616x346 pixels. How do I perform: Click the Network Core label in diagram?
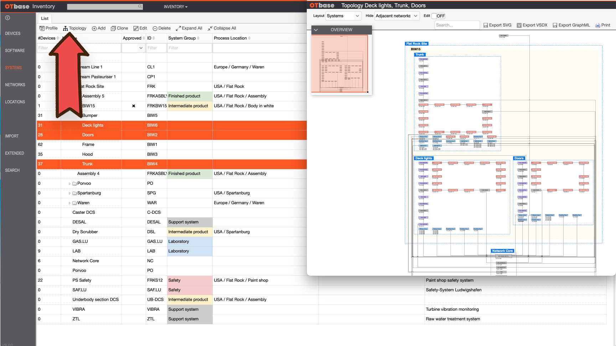[502, 251]
